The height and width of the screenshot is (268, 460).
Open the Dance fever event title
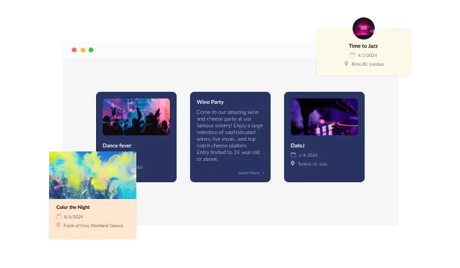[118, 145]
